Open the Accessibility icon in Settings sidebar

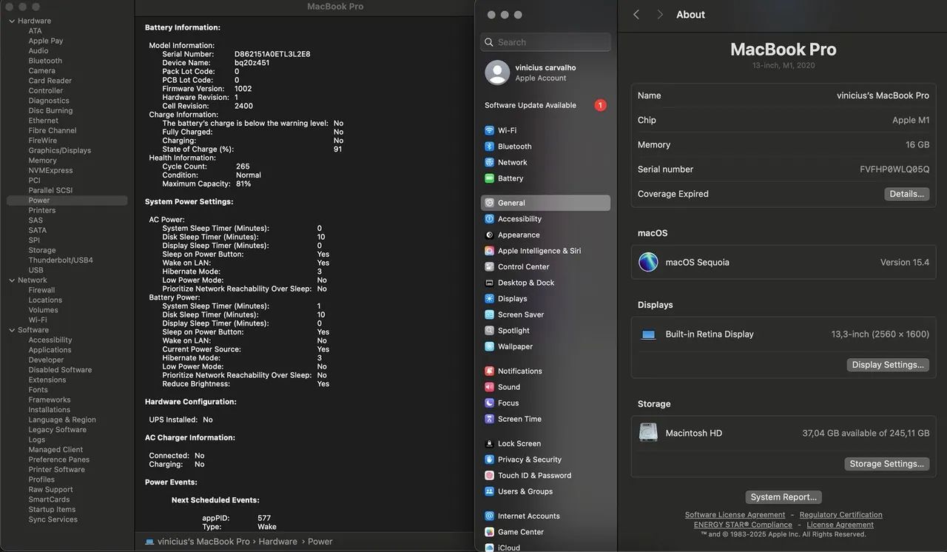tap(489, 219)
